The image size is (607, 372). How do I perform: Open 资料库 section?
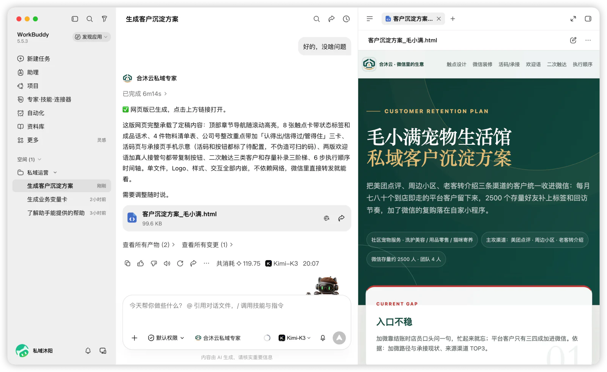pos(62,127)
